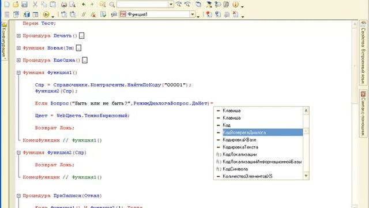Open print preview icon

[x=73, y=4]
